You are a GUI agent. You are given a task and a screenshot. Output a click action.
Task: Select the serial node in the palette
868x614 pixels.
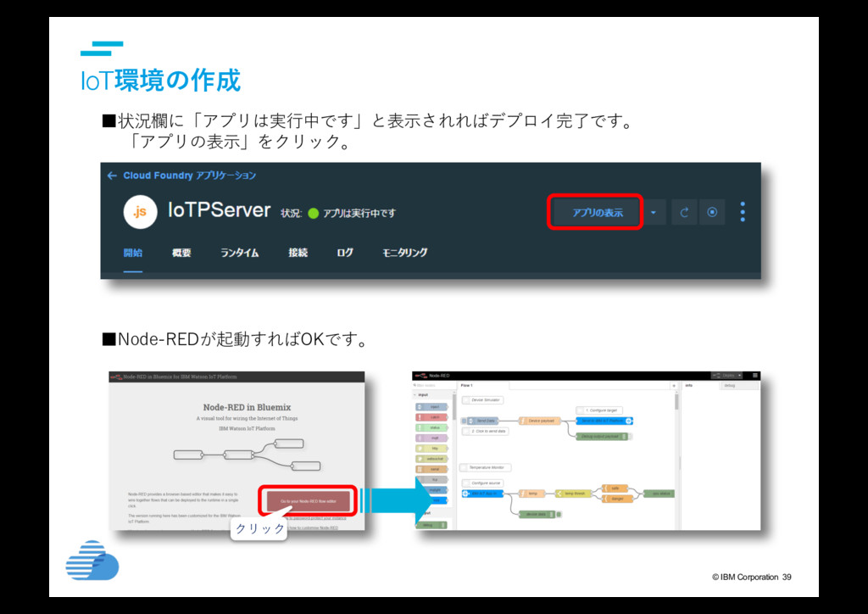pos(431,470)
